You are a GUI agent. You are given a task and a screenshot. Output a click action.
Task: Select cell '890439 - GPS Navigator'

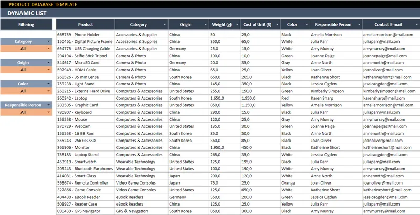point(86,211)
